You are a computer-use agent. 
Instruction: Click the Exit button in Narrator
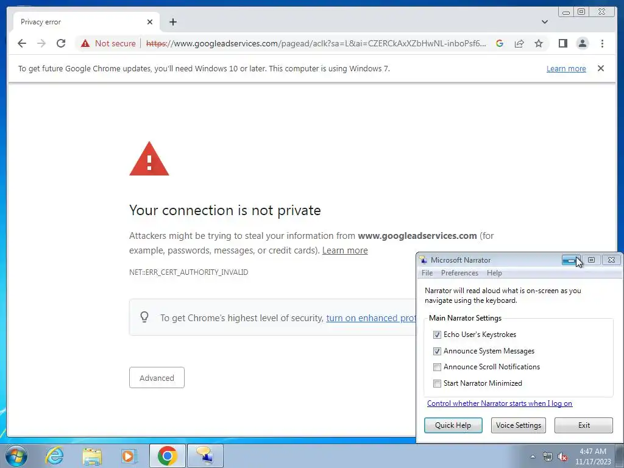[583, 425]
